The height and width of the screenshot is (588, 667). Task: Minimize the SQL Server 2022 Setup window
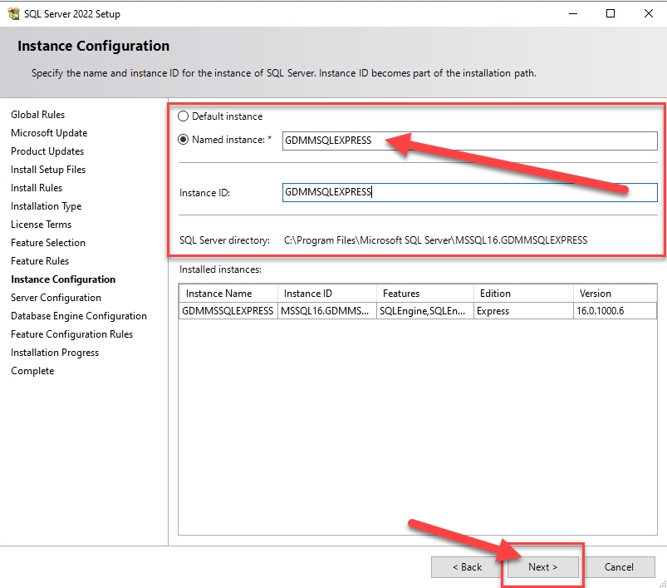pyautogui.click(x=573, y=13)
